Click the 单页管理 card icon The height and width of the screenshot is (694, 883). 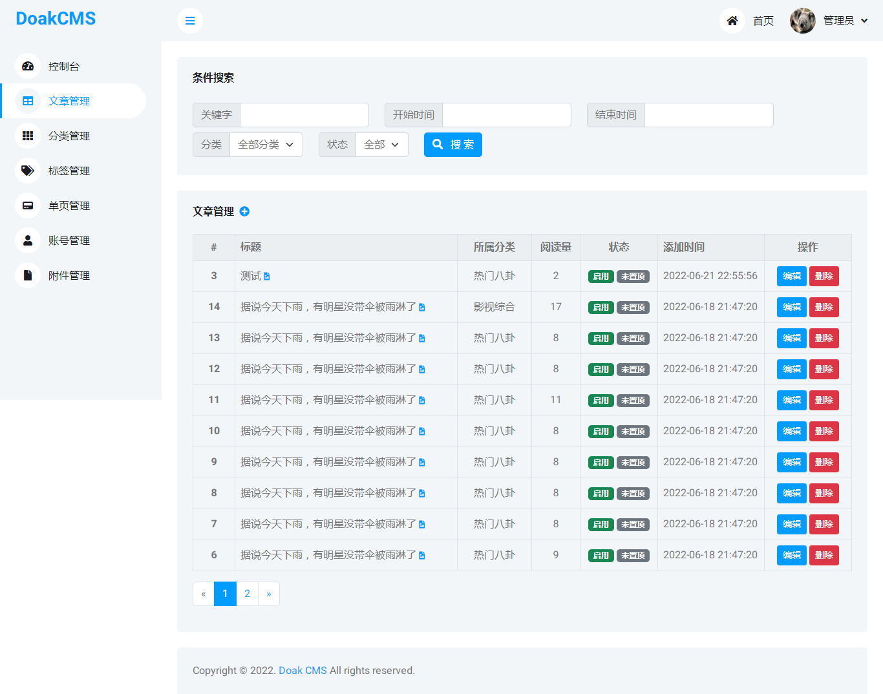(28, 205)
